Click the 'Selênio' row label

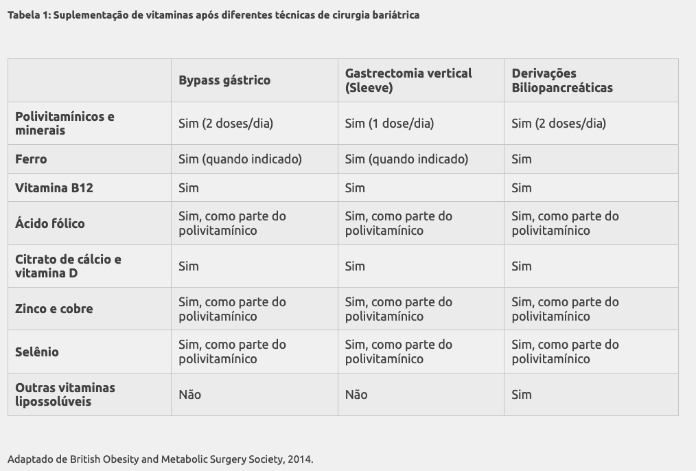(37, 352)
